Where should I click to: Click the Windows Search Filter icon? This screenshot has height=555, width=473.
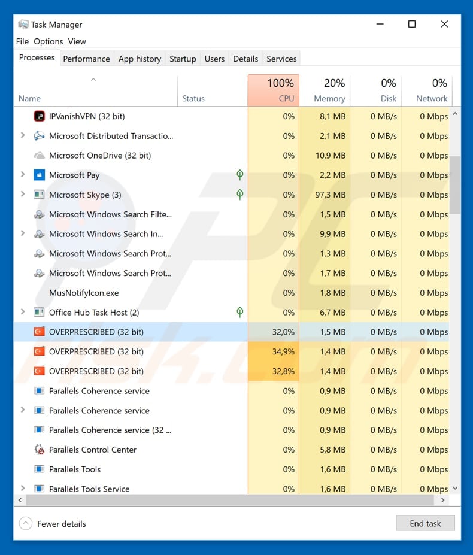[39, 214]
